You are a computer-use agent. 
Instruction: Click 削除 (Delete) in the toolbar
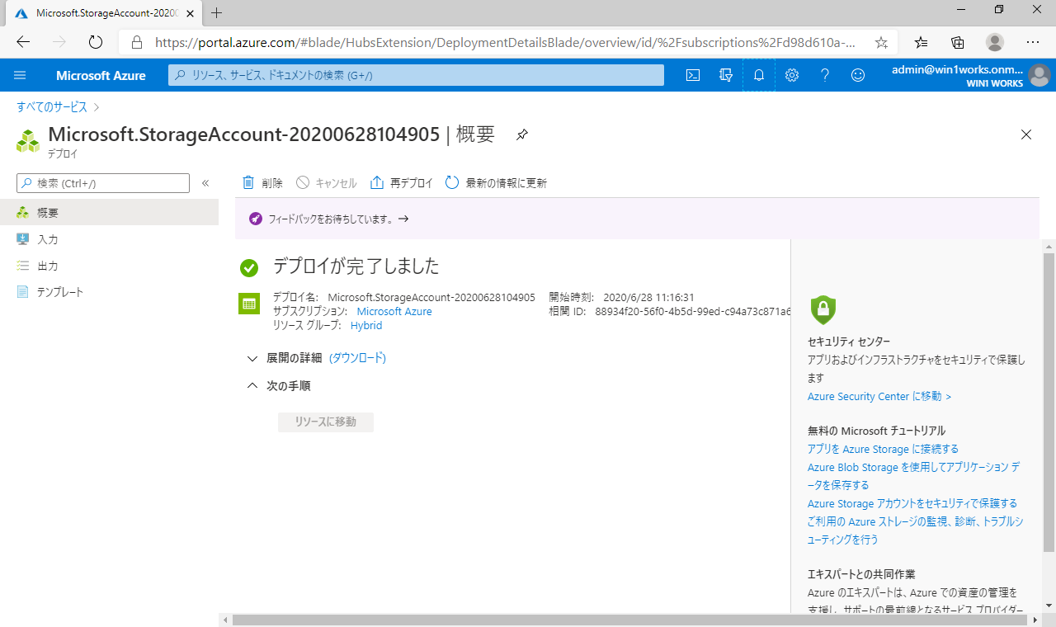click(x=262, y=183)
